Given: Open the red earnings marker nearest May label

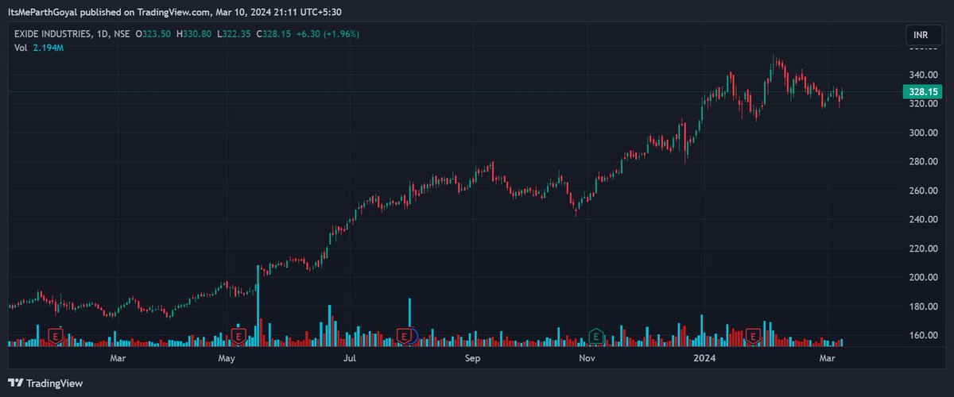Looking at the screenshot, I should click(237, 337).
